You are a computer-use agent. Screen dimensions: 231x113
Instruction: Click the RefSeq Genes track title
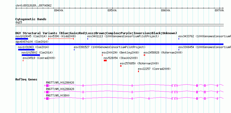click(x=26, y=79)
